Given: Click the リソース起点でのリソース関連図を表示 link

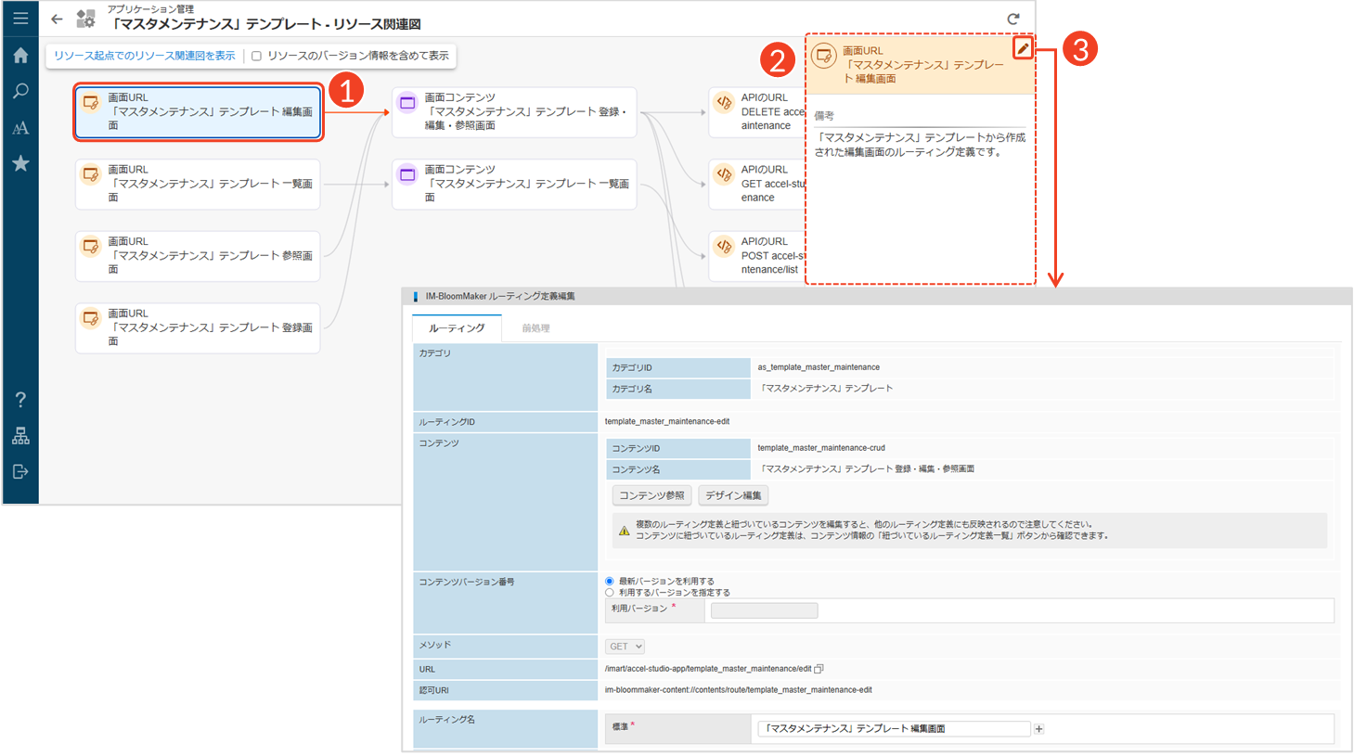Looking at the screenshot, I should tap(144, 57).
